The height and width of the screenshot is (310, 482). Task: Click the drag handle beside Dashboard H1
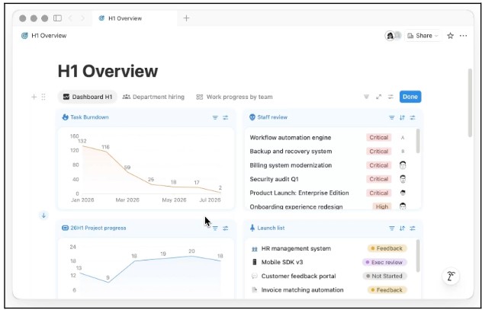[43, 97]
